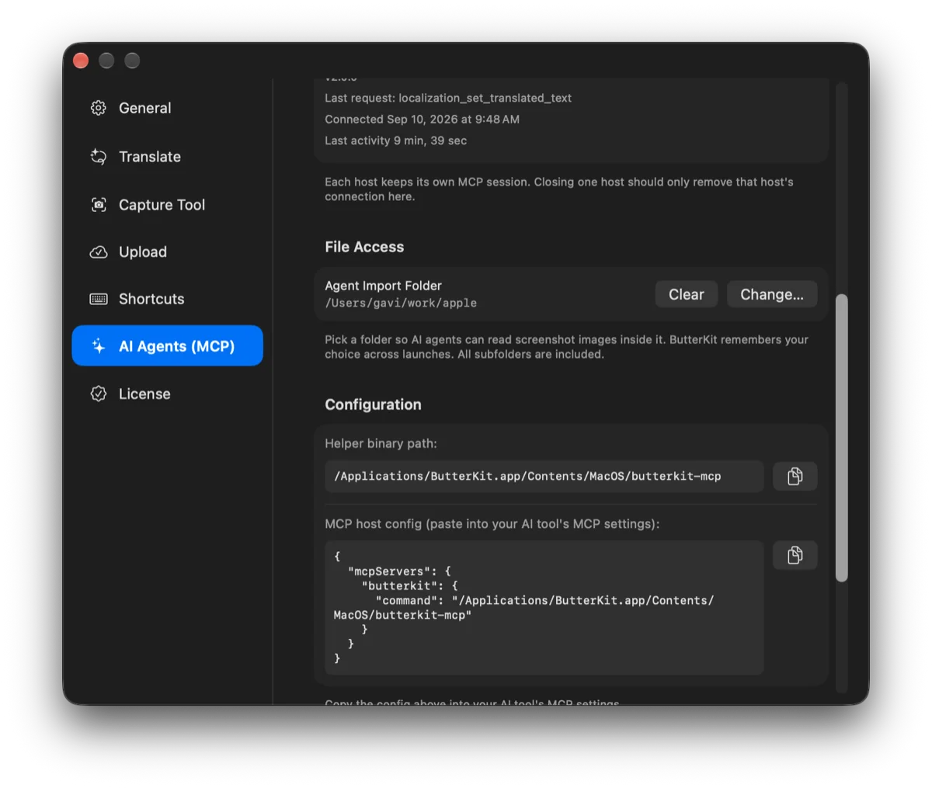Click the Helper binary path: label
This screenshot has width=932, height=788.
381,443
